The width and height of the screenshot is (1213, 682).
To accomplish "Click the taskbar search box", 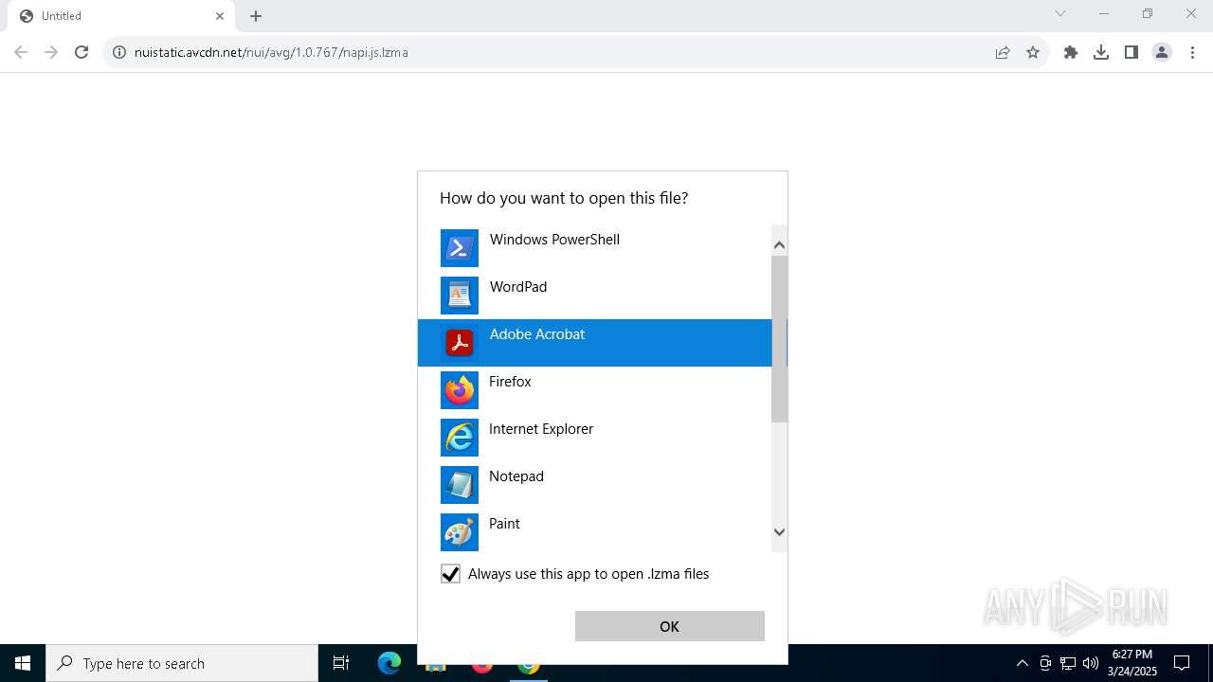I will coord(182,663).
